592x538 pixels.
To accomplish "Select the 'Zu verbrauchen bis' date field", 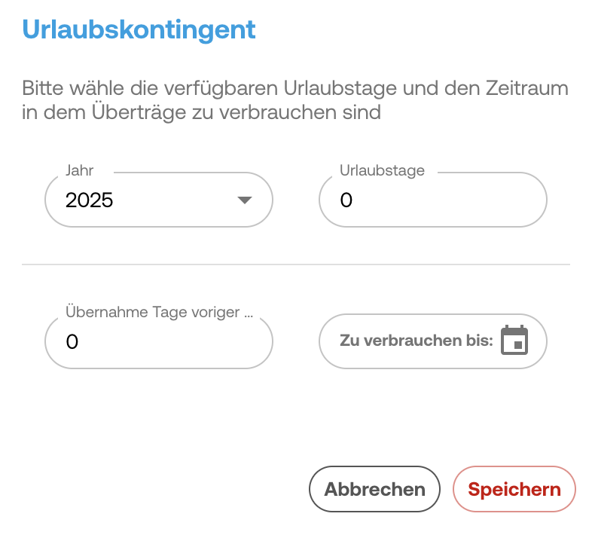I will [x=433, y=341].
